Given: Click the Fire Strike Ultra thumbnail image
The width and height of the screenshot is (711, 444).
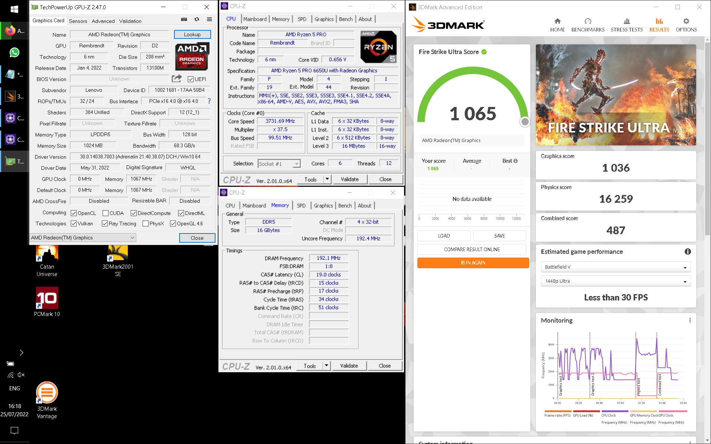Looking at the screenshot, I should [615, 95].
